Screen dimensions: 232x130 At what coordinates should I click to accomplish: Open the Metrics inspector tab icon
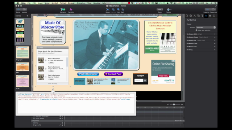[x=195, y=16]
